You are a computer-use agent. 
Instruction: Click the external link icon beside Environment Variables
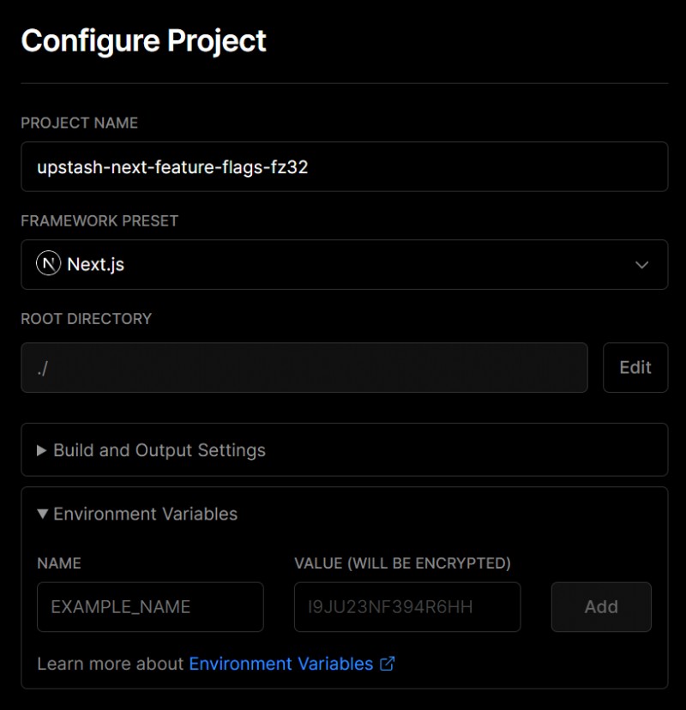tap(387, 664)
